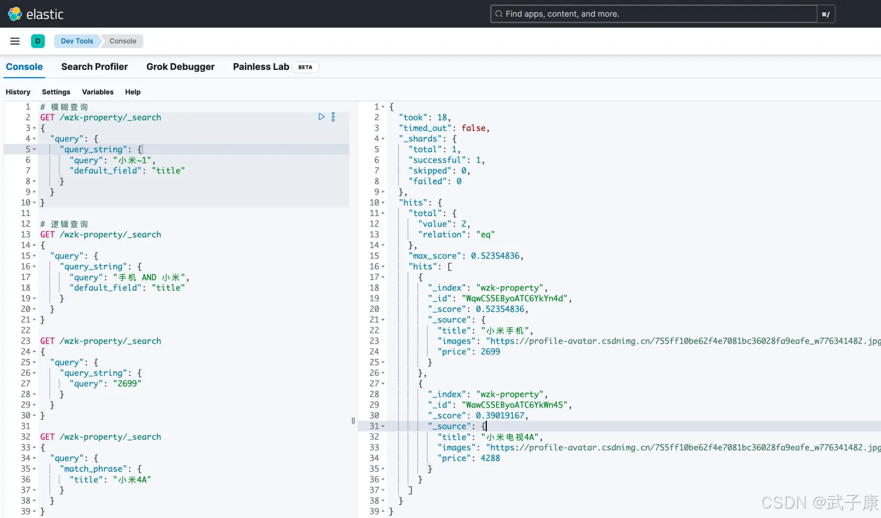Open request options three-dot menu
Viewport: 881px width, 518px height.
pos(333,117)
